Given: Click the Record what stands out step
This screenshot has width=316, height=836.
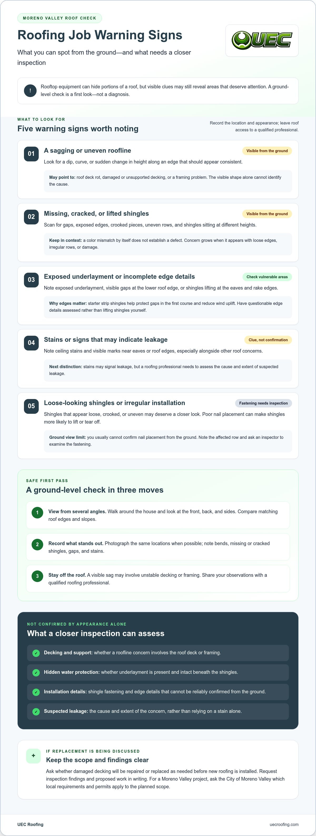Looking at the screenshot, I should pyautogui.click(x=158, y=547).
